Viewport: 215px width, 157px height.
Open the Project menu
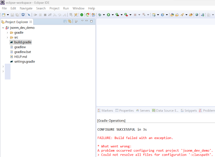tap(55, 8)
